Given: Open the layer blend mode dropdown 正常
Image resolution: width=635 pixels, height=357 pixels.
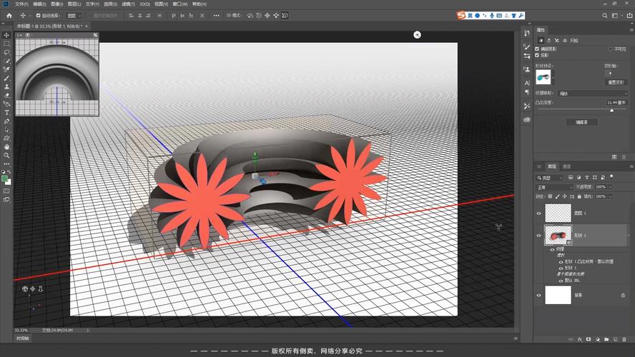Looking at the screenshot, I should [555, 187].
